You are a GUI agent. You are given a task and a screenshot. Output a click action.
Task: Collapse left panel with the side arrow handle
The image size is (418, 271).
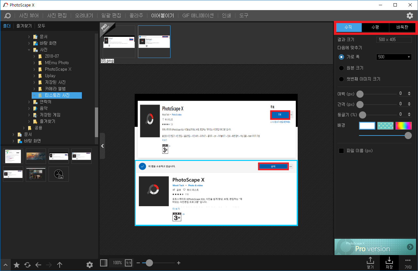102,146
